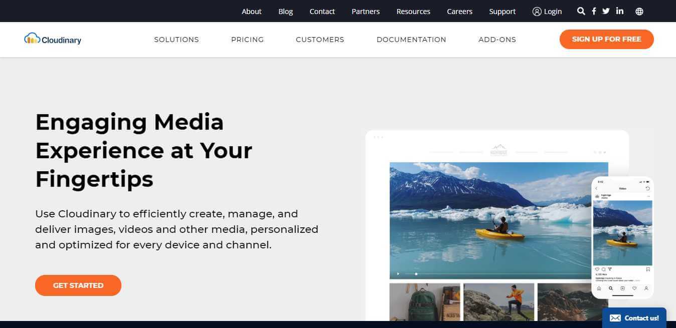This screenshot has width=676, height=328.
Task: Open the Contact link
Action: click(x=322, y=12)
